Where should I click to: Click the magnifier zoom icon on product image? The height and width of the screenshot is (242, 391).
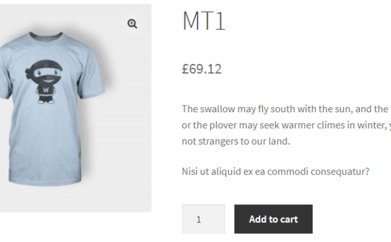coord(132,24)
